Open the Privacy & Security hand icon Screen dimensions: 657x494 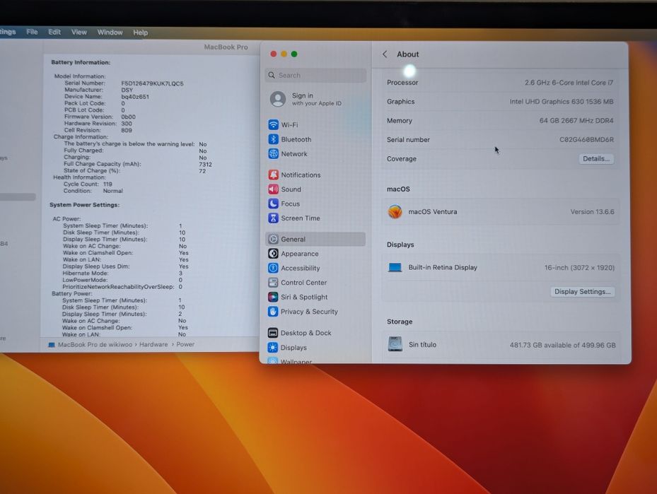273,312
